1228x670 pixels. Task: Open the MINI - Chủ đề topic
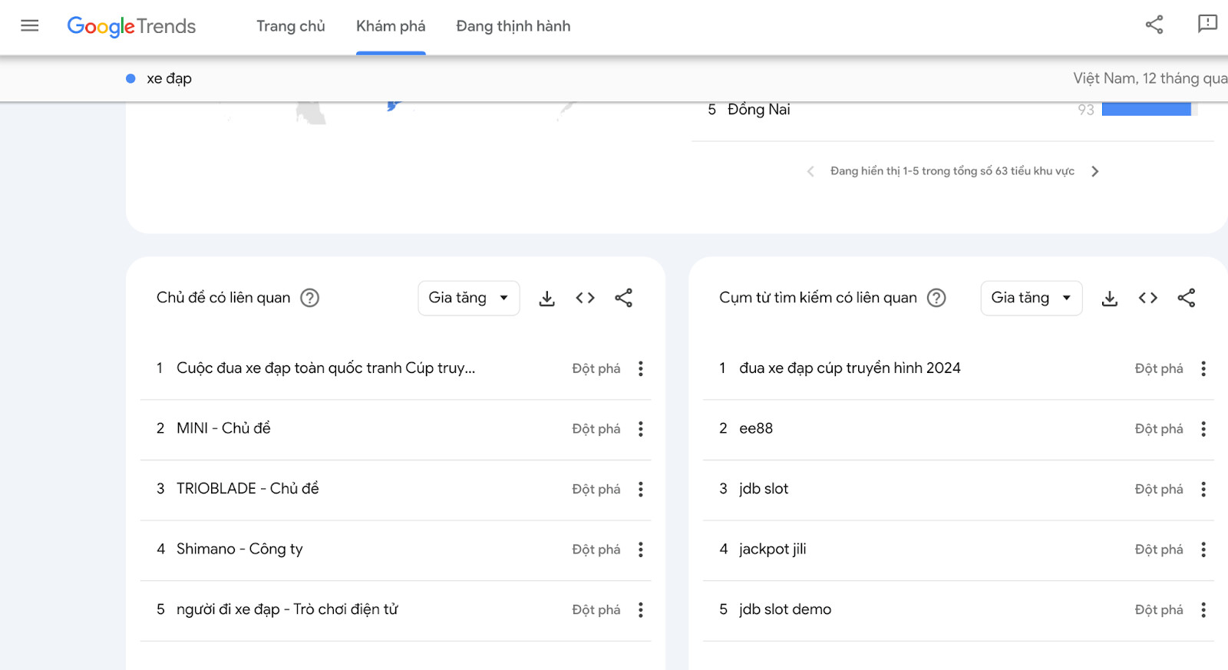pyautogui.click(x=223, y=428)
